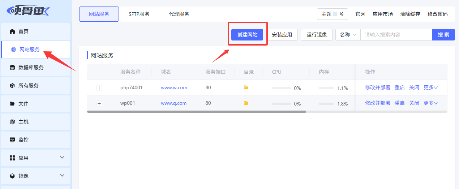Click the 硬骨鱼 logo
Screen dimensions: 459x189
click(x=28, y=11)
